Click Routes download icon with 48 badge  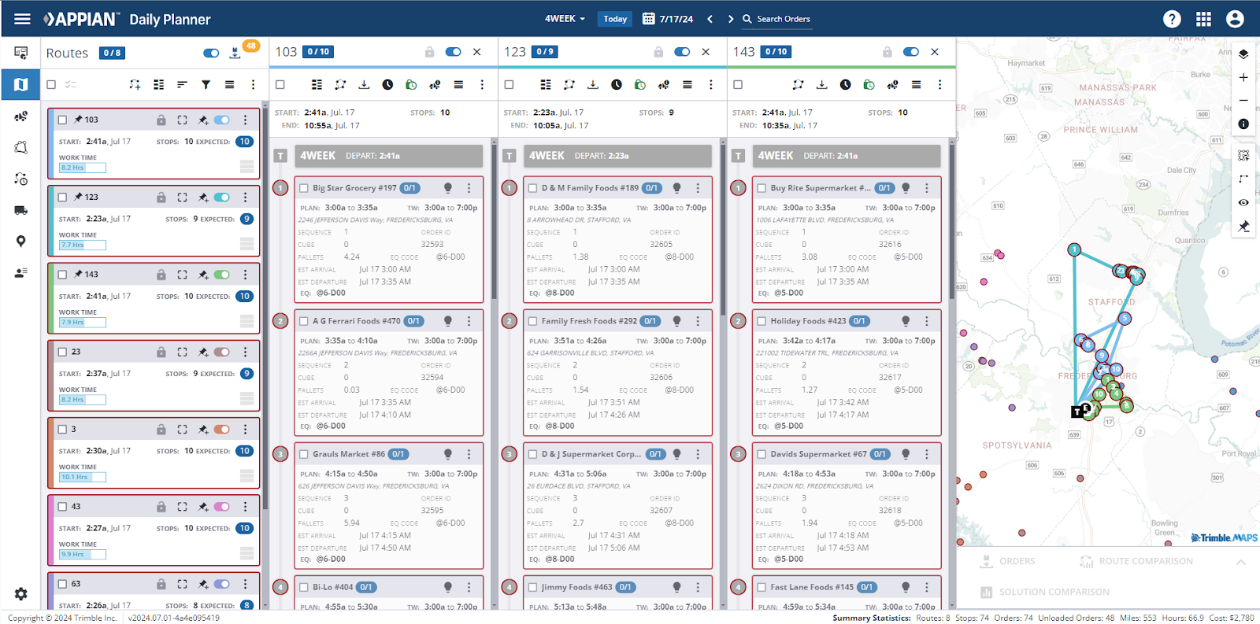[x=235, y=53]
